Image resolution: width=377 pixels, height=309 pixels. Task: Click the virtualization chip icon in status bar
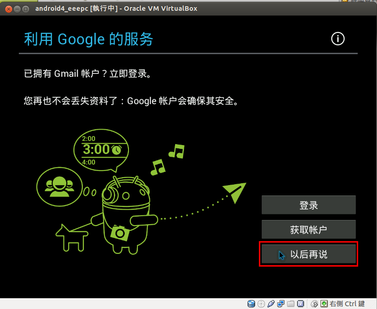click(301, 304)
